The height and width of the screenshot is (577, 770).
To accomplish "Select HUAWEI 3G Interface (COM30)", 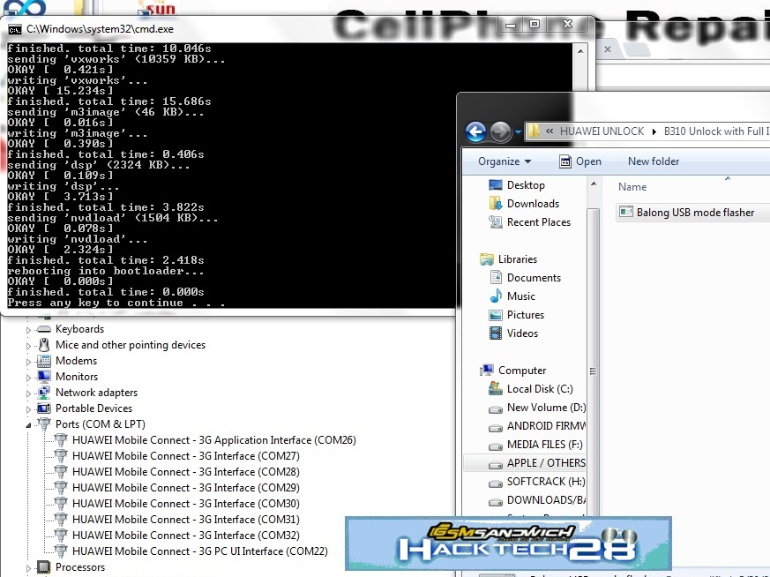I will [185, 504].
